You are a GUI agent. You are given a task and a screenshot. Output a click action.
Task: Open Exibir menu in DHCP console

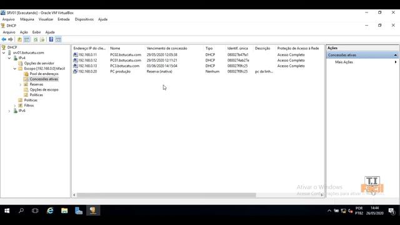tap(36, 32)
